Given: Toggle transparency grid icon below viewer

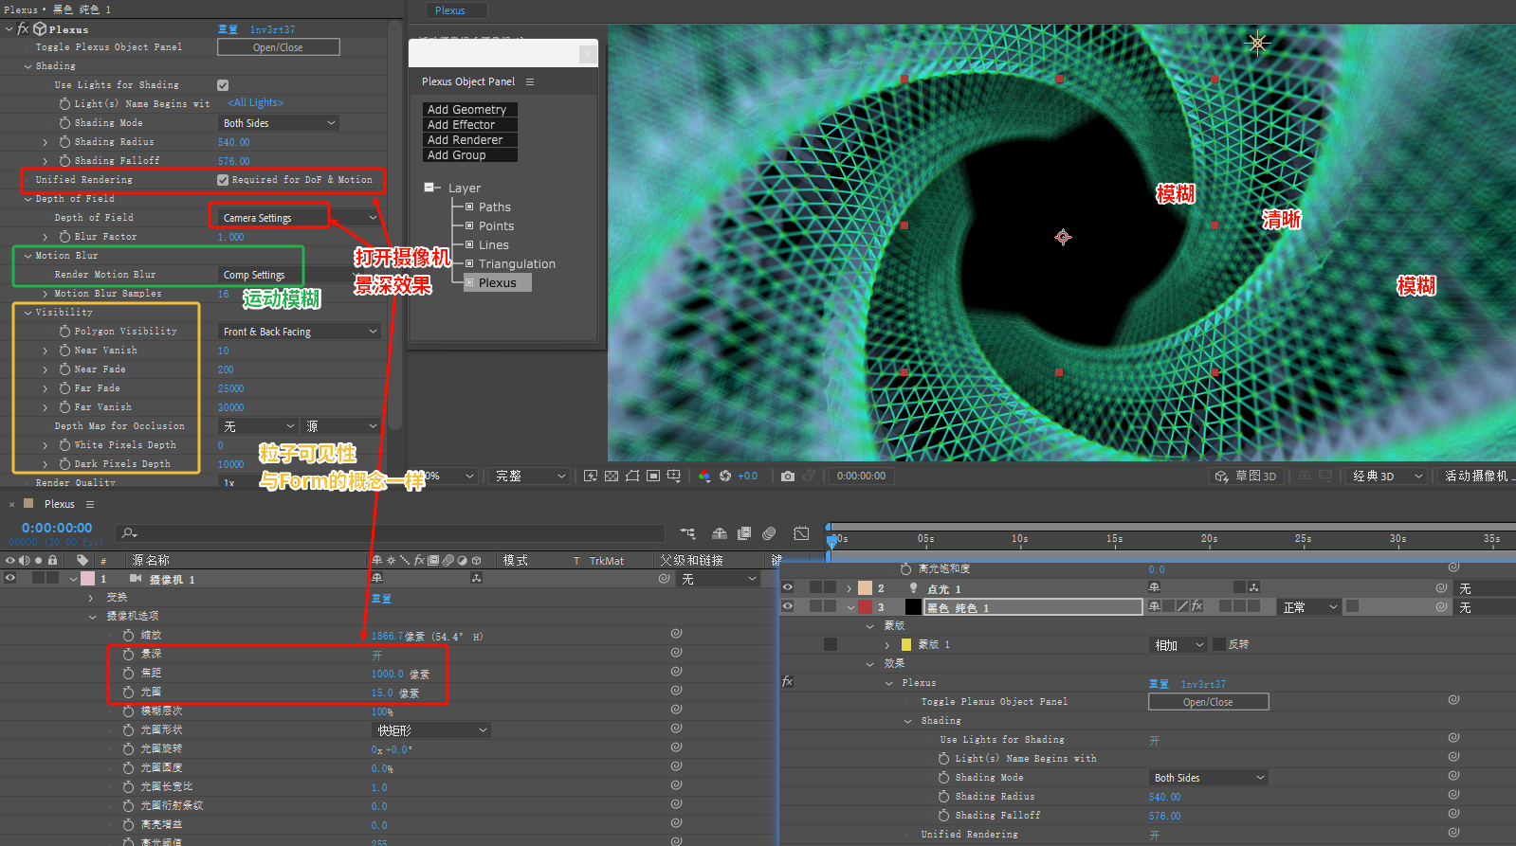Looking at the screenshot, I should [x=612, y=476].
